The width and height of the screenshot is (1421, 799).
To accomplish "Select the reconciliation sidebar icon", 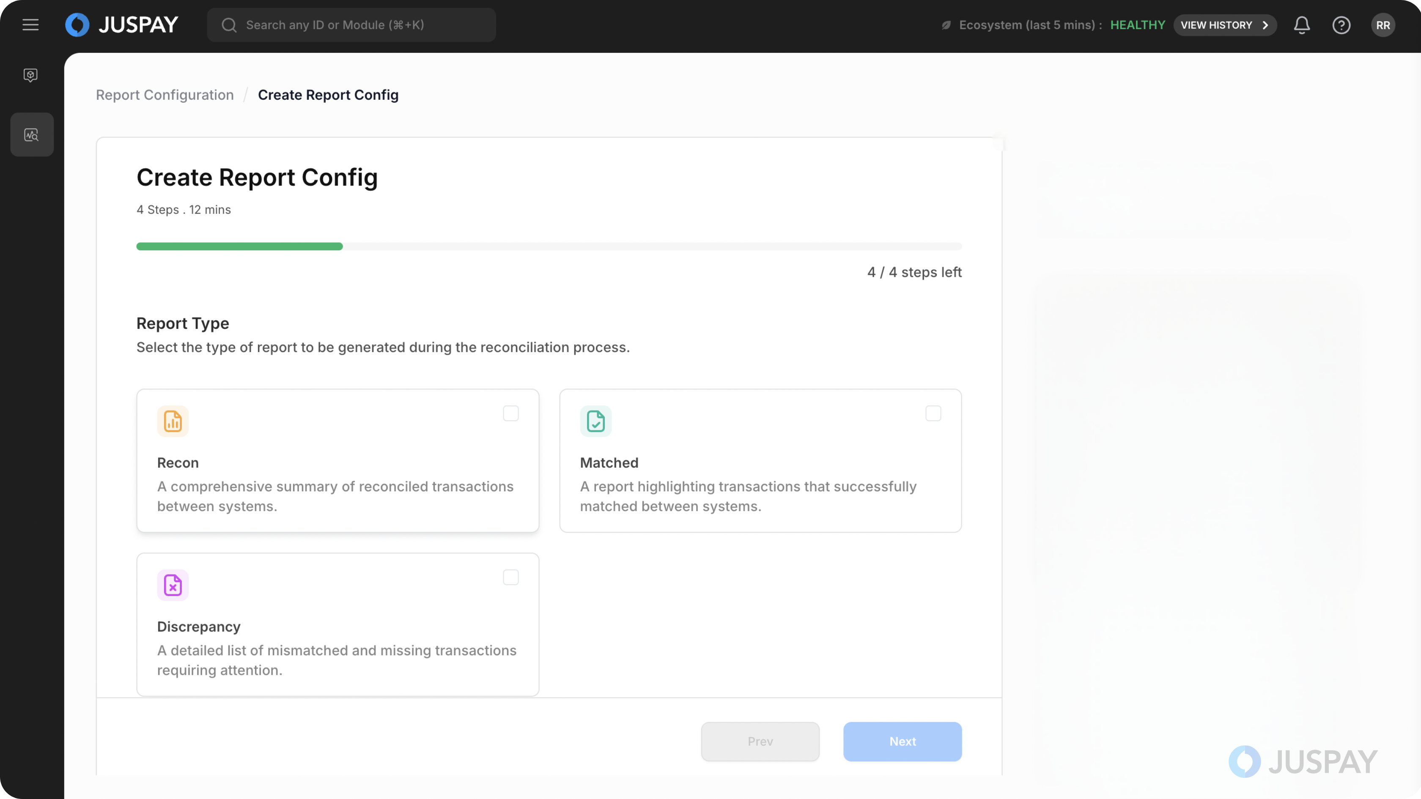I will tap(31, 134).
